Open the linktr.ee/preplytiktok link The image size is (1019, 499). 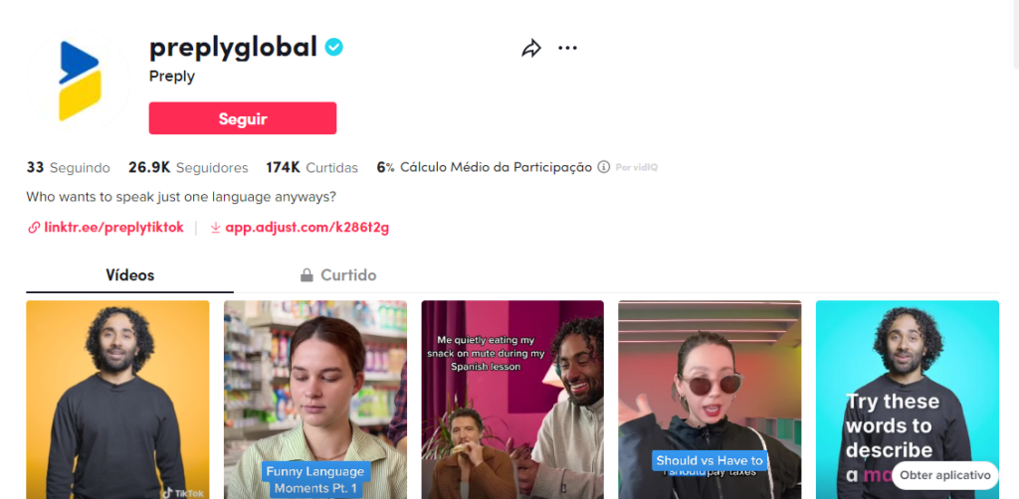[113, 228]
